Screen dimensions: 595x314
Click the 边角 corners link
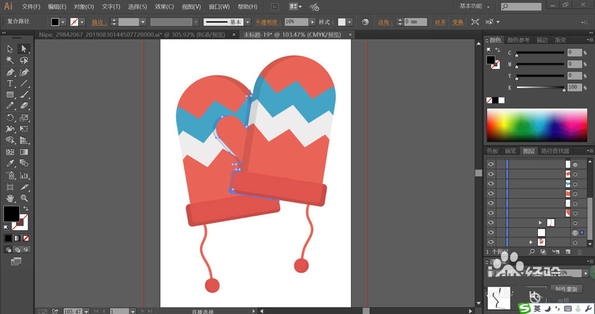384,23
